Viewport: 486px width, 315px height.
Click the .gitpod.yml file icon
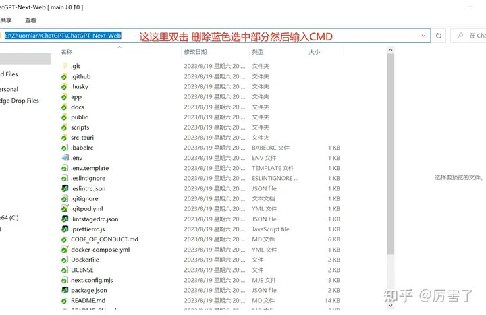pyautogui.click(x=65, y=208)
